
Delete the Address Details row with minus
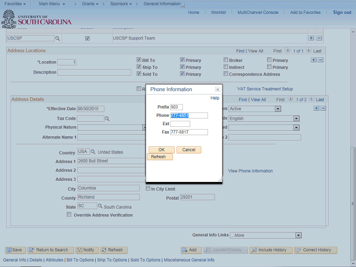323,108
